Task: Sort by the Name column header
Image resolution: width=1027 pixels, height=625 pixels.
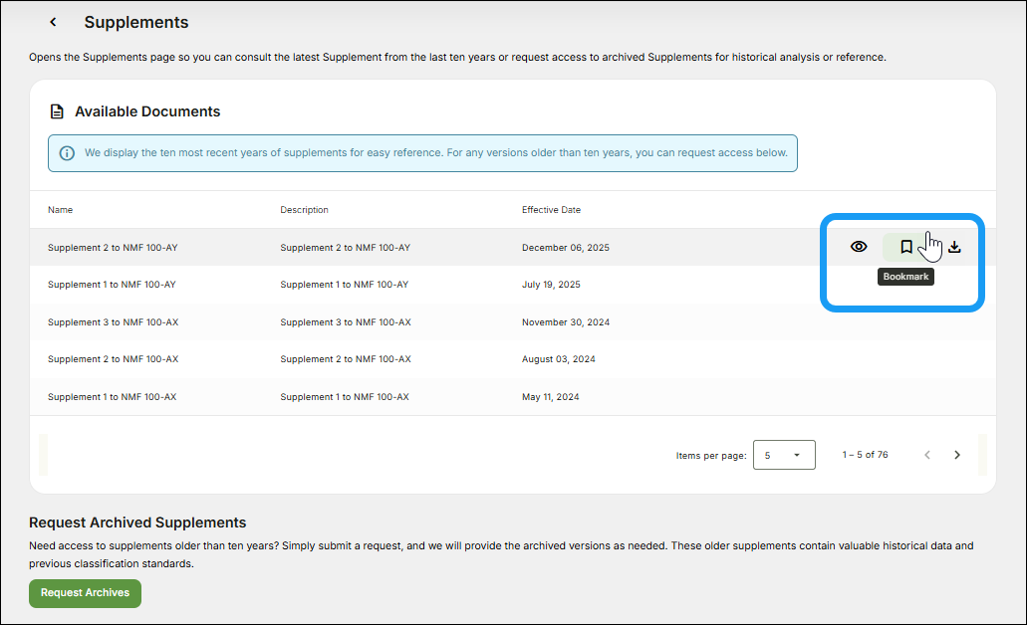Action: pyautogui.click(x=60, y=210)
